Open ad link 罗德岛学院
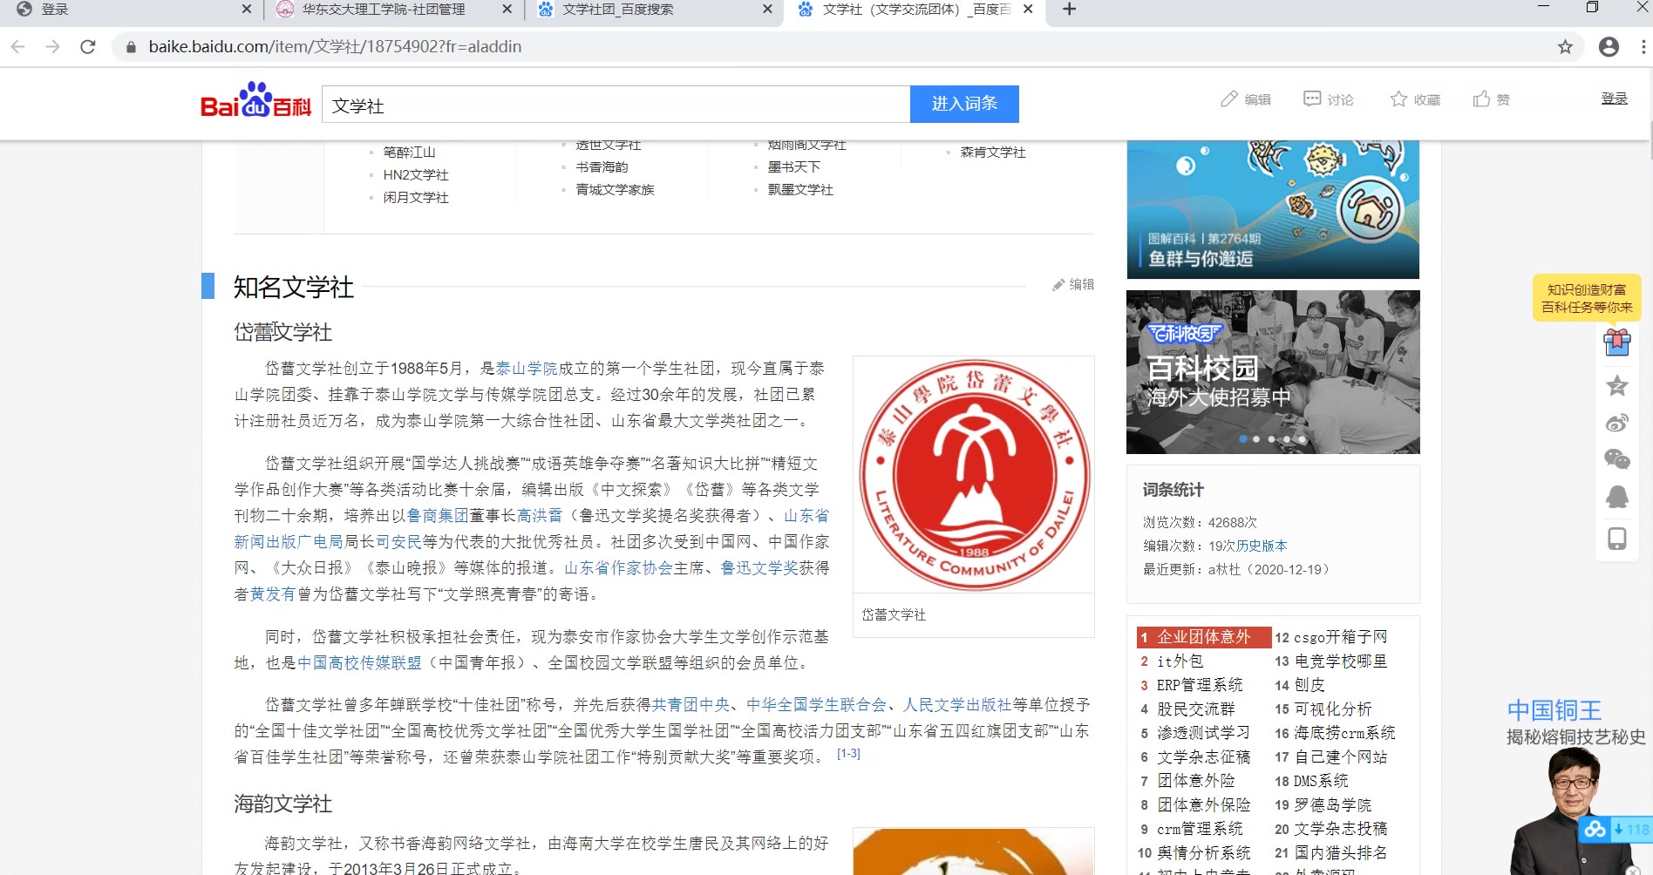The image size is (1653, 875). coord(1333,804)
